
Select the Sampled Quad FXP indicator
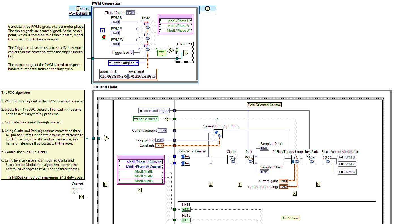pyautogui.click(x=265, y=172)
